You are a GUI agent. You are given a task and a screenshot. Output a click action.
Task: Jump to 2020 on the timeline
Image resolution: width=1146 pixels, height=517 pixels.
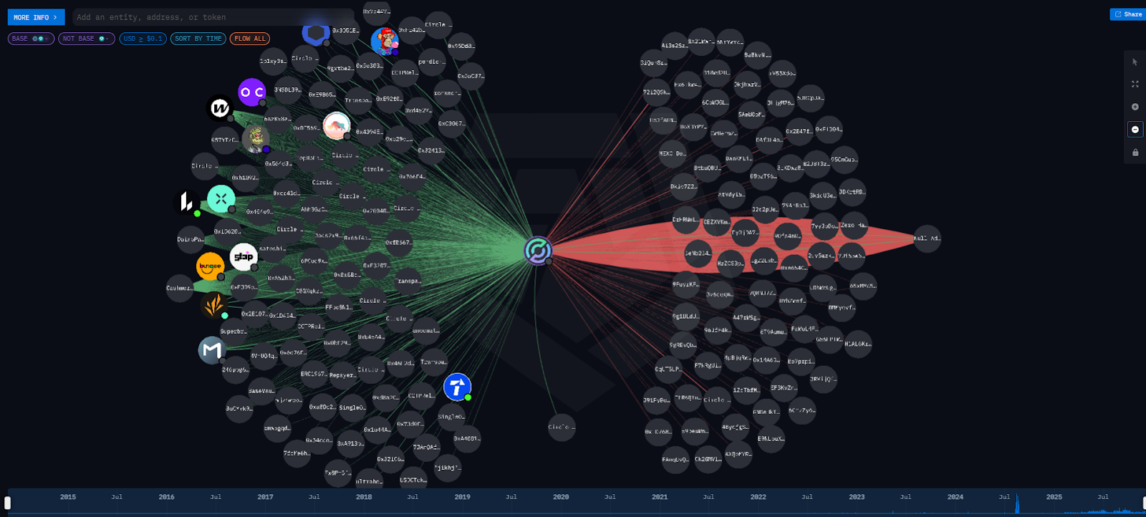(x=561, y=497)
